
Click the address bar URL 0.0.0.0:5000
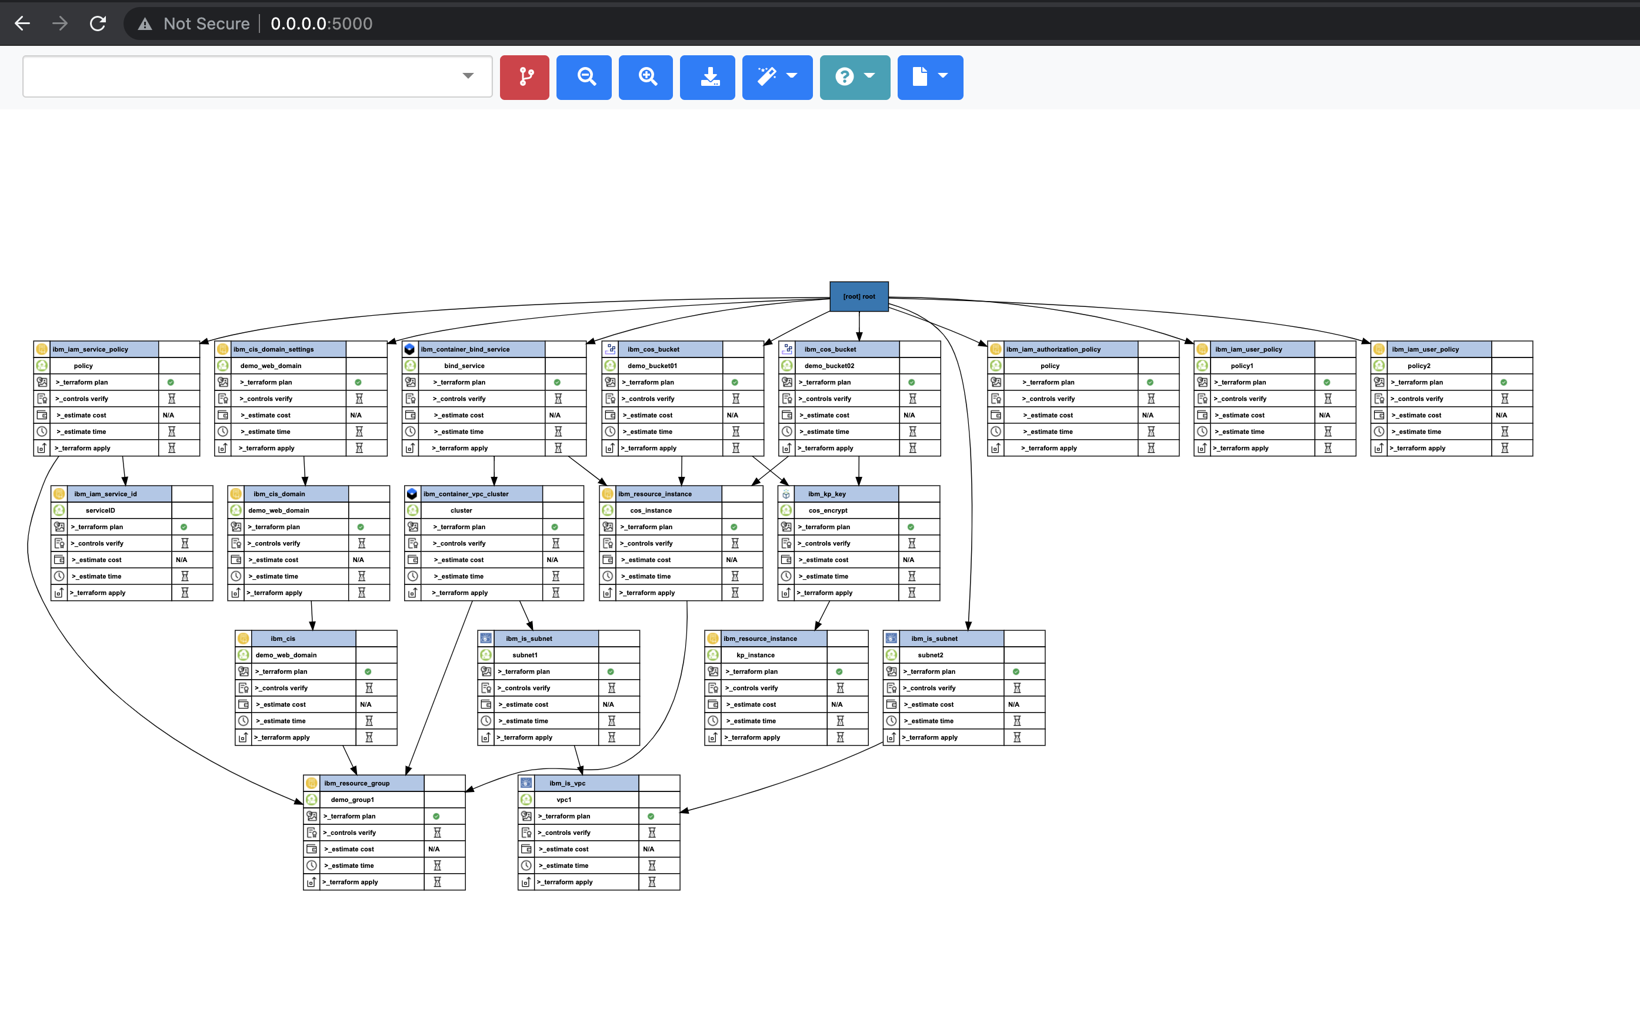tap(321, 24)
